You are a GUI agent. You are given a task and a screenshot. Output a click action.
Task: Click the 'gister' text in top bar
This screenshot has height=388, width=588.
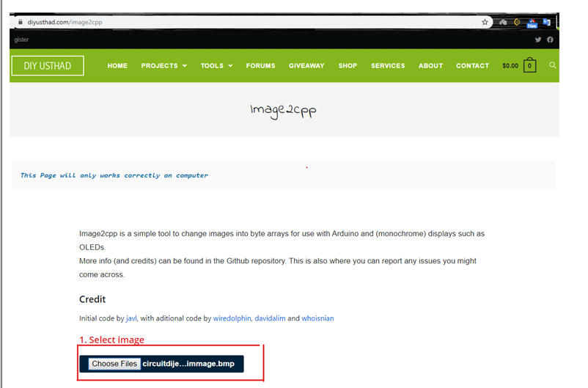tap(21, 40)
